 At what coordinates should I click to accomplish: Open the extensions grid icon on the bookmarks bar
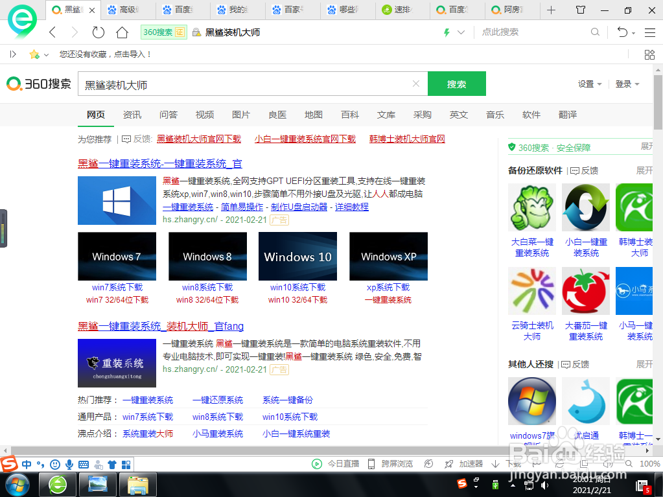[x=649, y=54]
